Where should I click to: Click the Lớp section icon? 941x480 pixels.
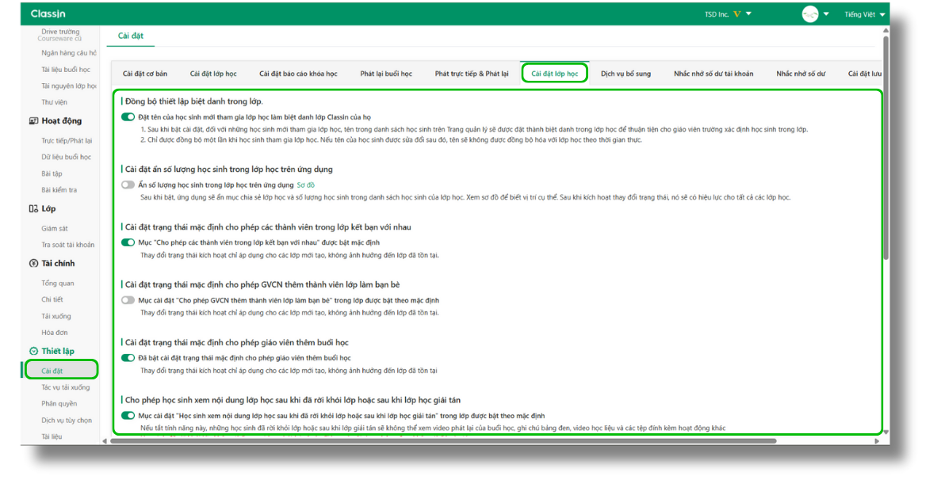[x=33, y=209]
